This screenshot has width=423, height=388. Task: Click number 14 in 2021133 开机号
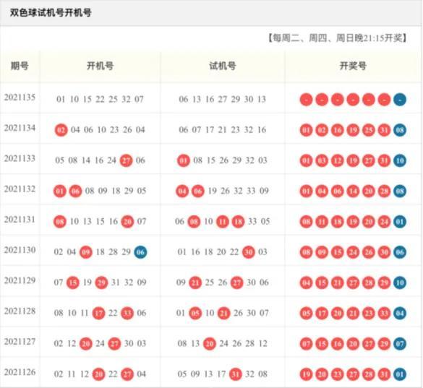point(86,160)
